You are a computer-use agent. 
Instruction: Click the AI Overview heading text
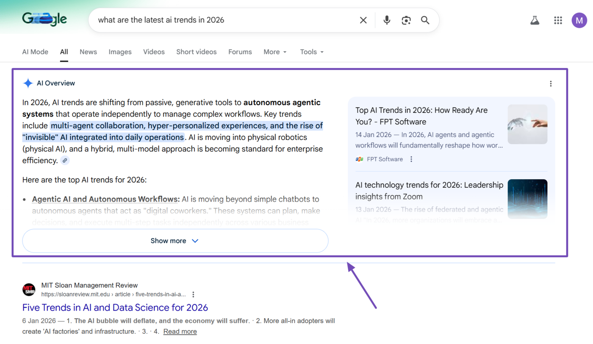point(56,83)
